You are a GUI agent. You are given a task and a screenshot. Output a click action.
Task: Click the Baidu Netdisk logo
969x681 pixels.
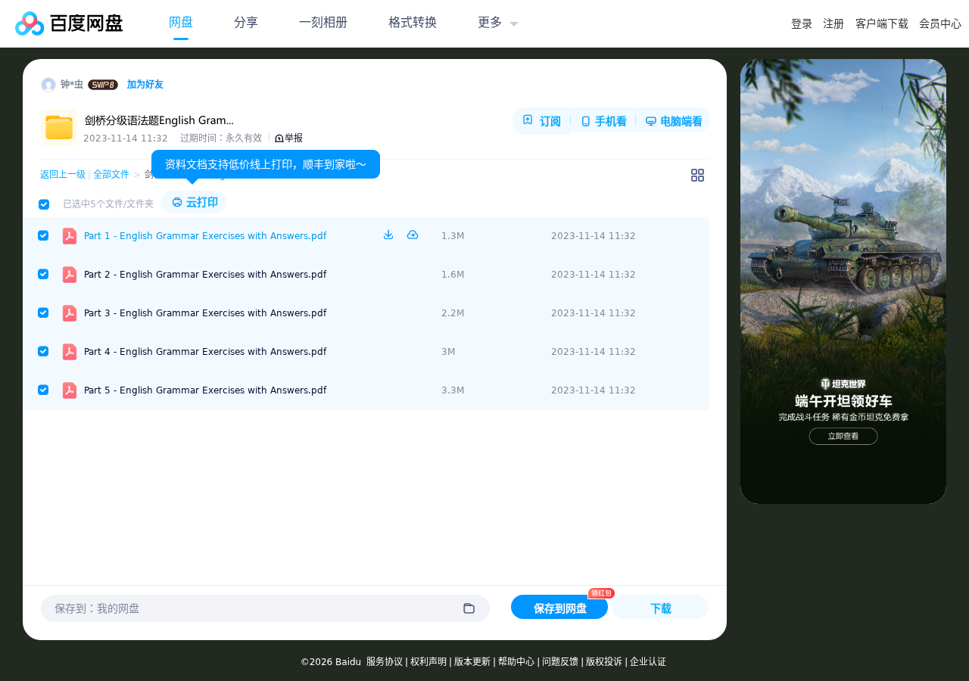(x=69, y=23)
